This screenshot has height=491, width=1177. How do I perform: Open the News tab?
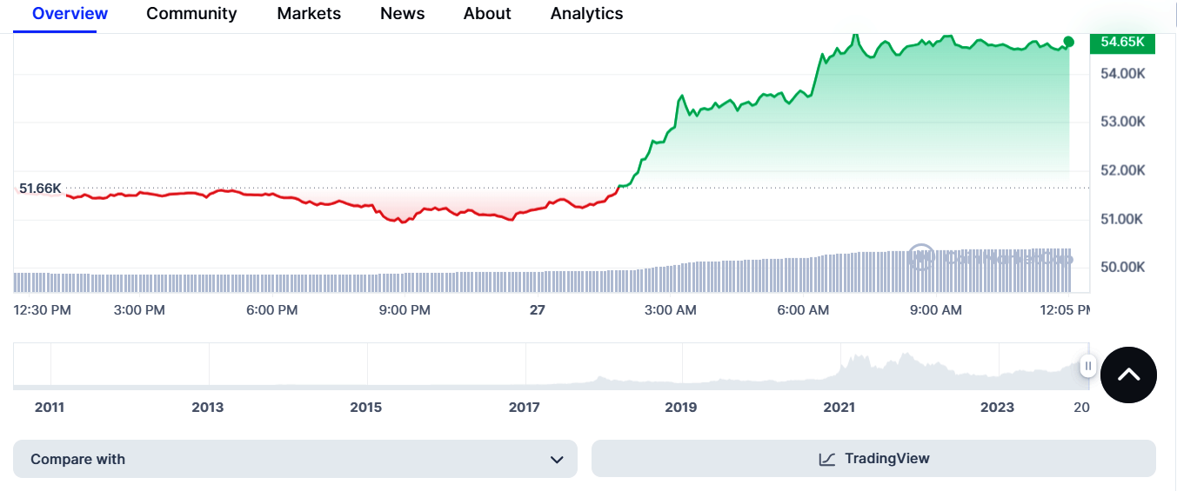pos(403,14)
